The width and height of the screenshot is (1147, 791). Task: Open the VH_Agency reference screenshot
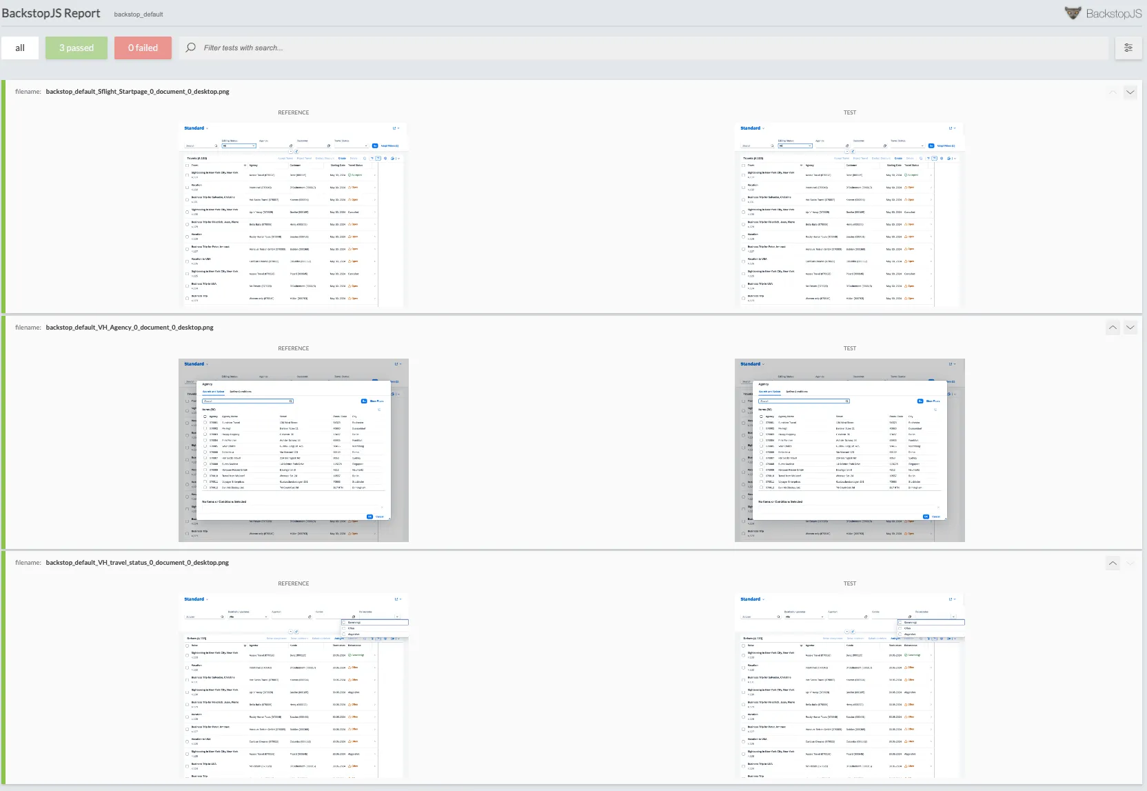click(x=294, y=450)
